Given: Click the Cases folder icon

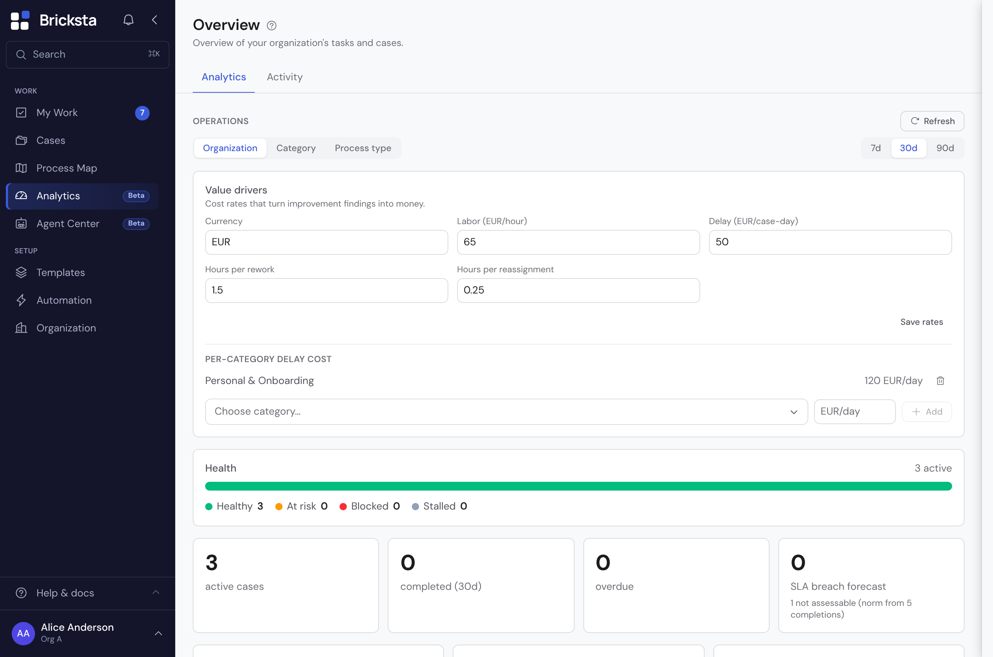Looking at the screenshot, I should 21,141.
